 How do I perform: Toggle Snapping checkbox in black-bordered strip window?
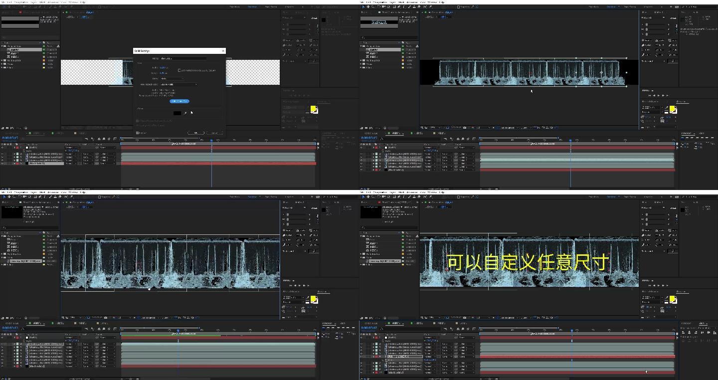click(458, 7)
